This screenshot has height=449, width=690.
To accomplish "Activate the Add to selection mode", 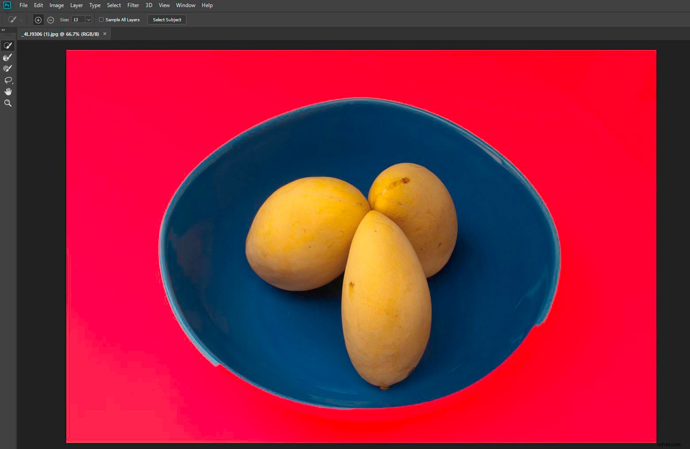I will 39,20.
